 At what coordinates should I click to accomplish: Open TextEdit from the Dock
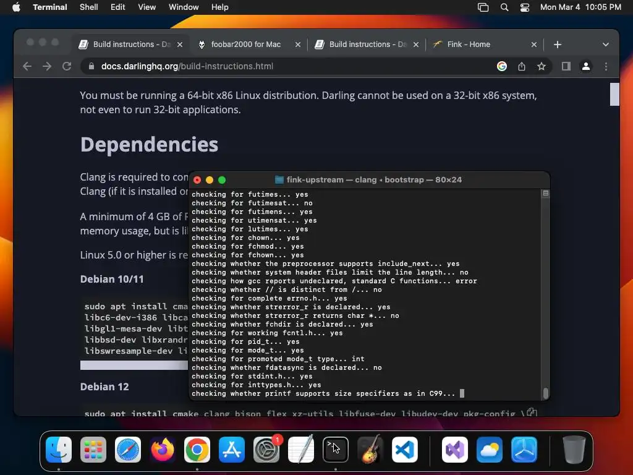tap(301, 450)
